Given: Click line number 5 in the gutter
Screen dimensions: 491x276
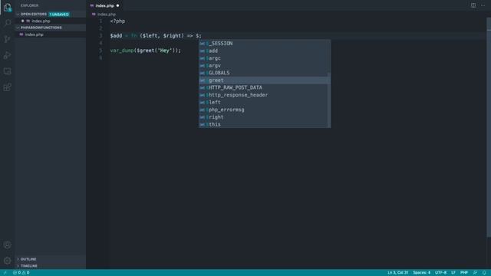Looking at the screenshot, I should coord(101,51).
